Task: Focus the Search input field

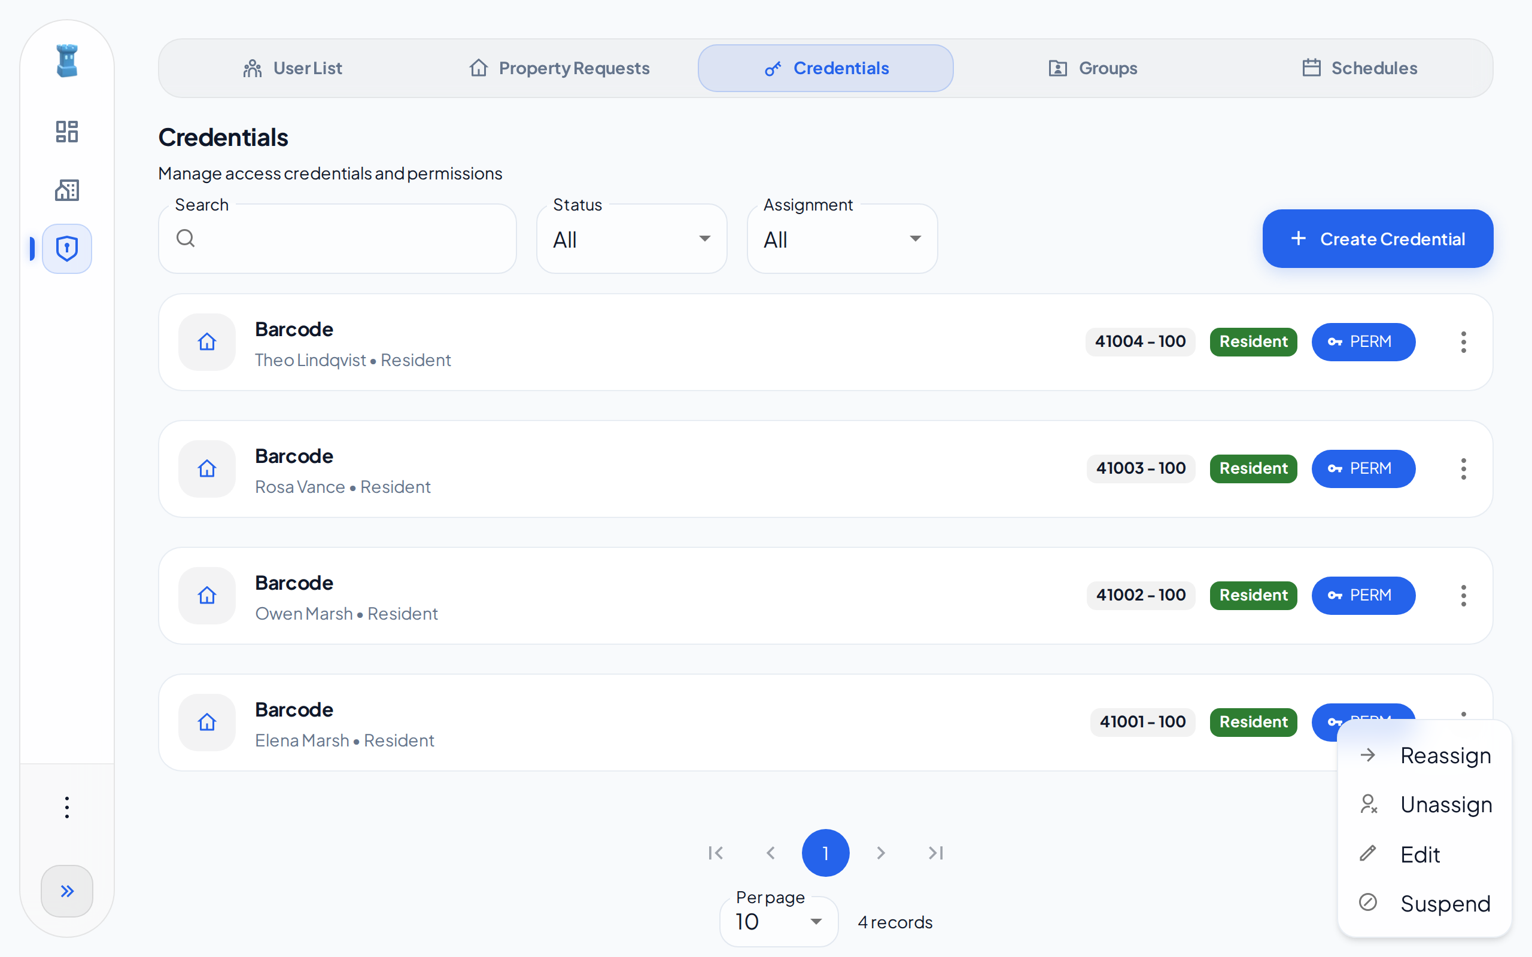Action: pyautogui.click(x=338, y=239)
